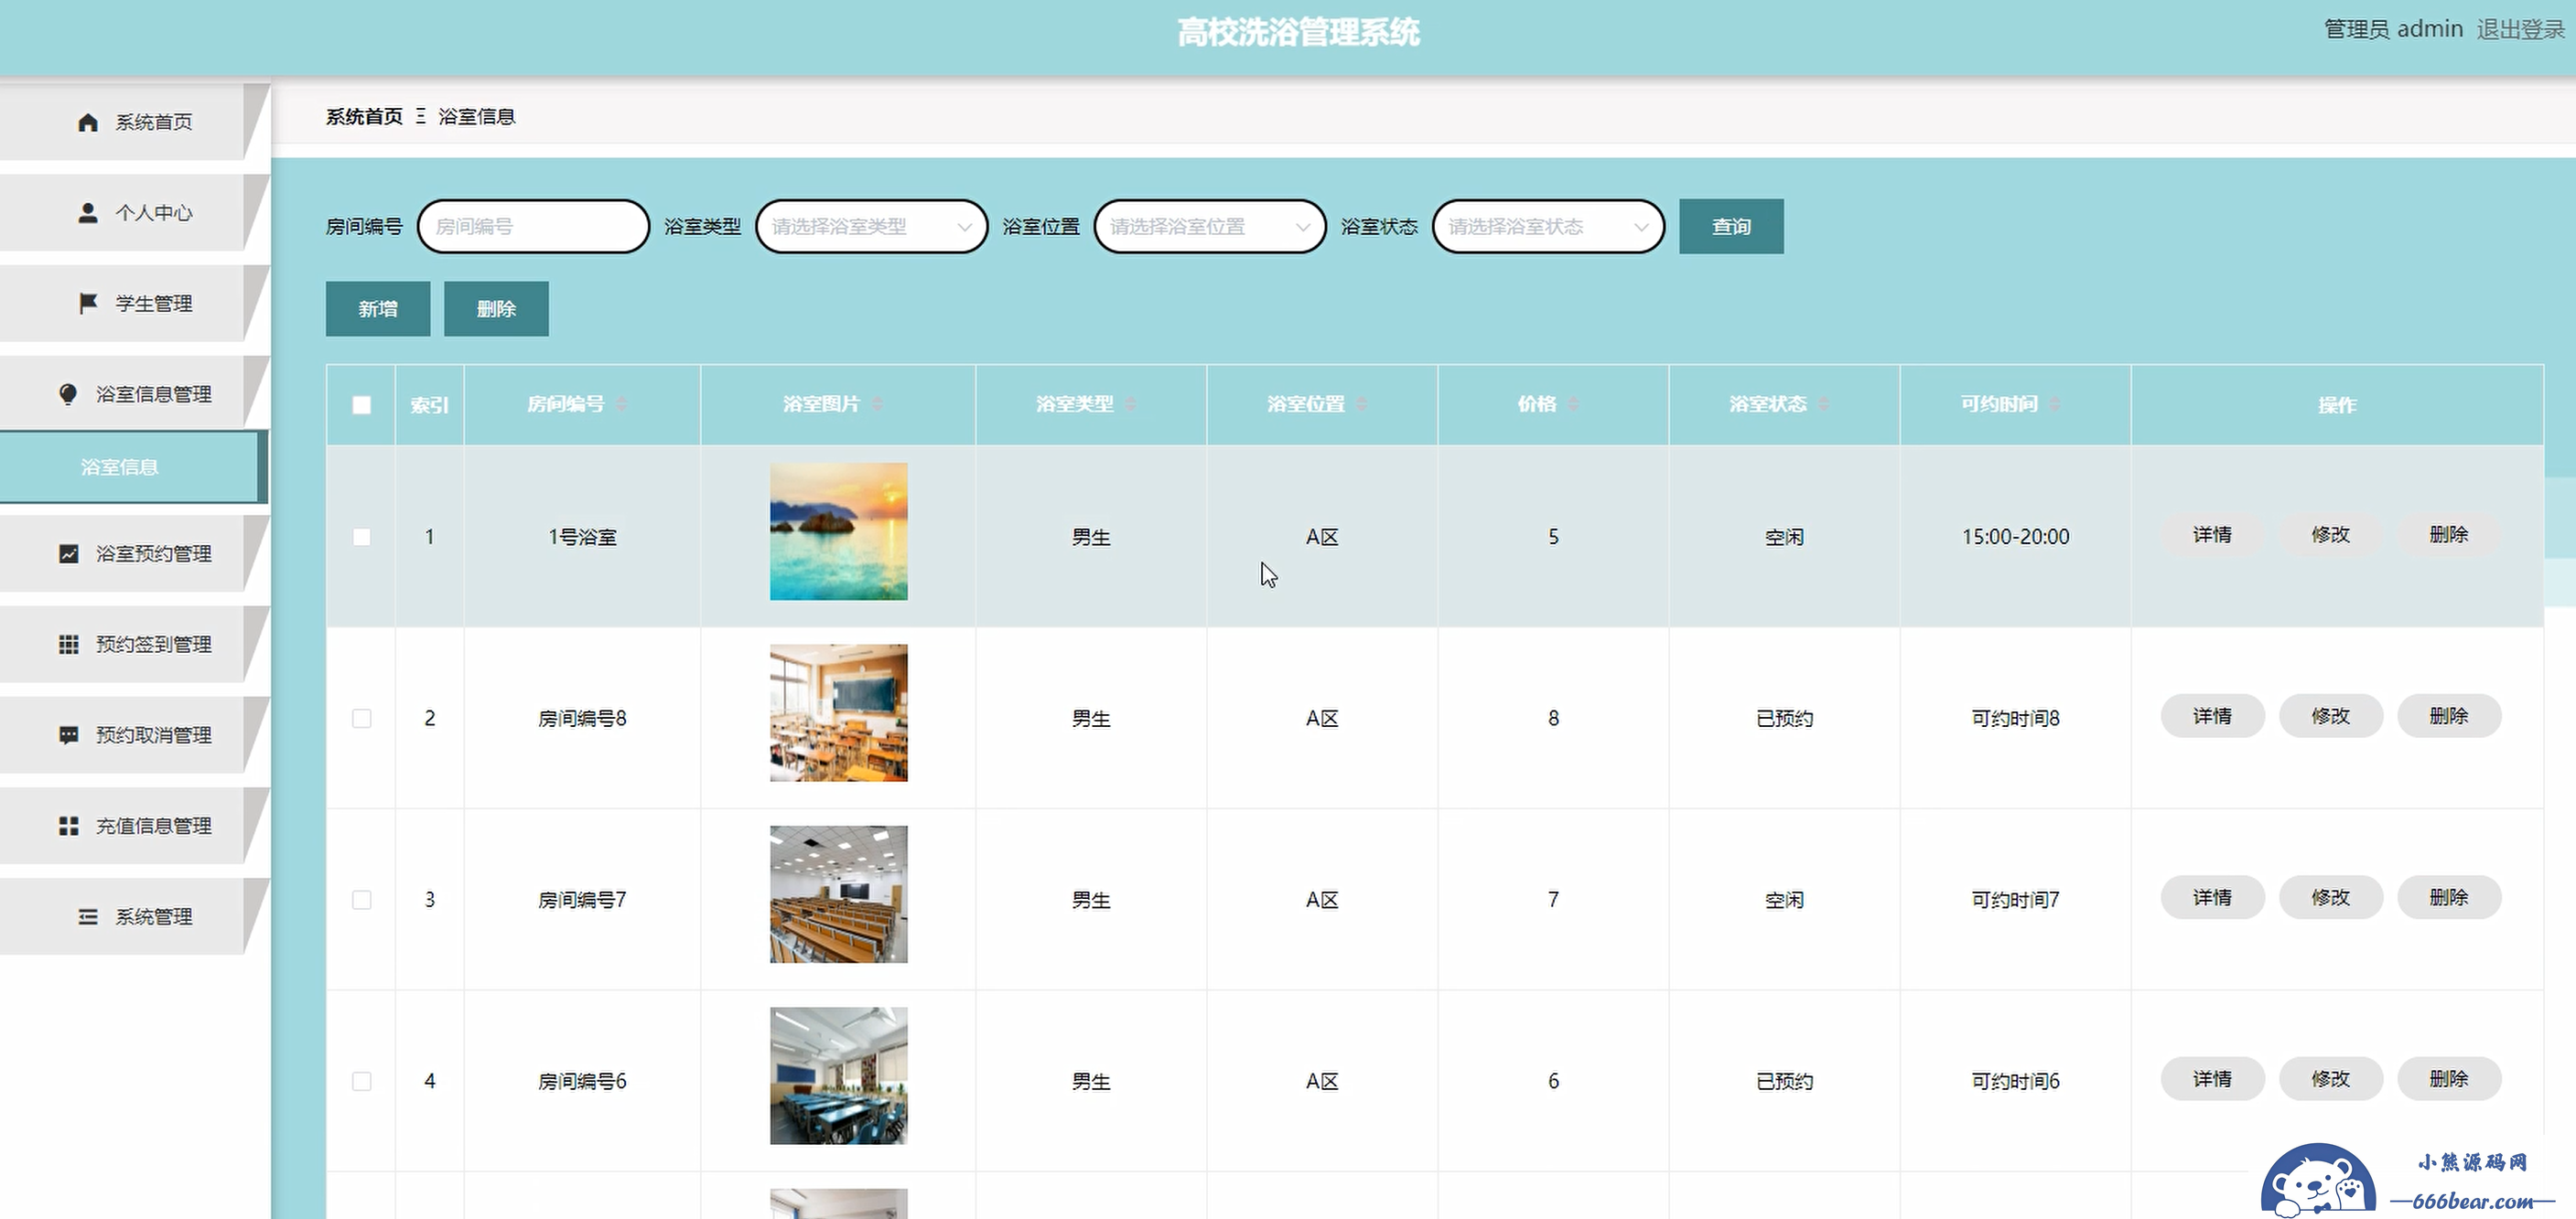Click the flag icon beside 学生管理

coord(88,304)
